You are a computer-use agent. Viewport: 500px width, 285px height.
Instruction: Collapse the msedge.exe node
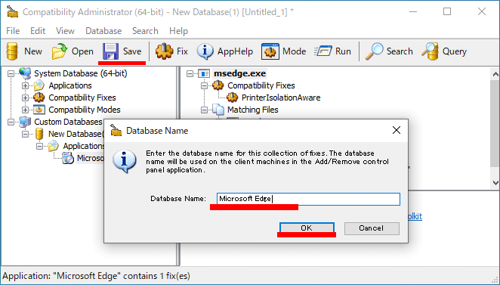pos(190,74)
